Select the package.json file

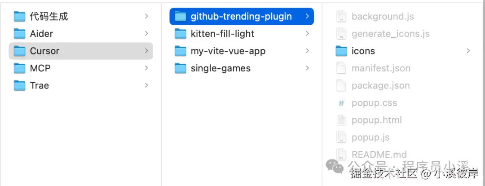pyautogui.click(x=380, y=85)
